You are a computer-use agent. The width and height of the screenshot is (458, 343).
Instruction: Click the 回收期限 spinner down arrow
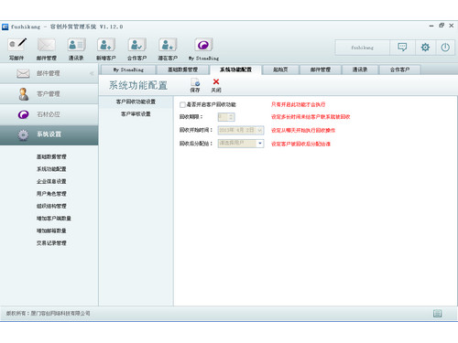(x=231, y=119)
